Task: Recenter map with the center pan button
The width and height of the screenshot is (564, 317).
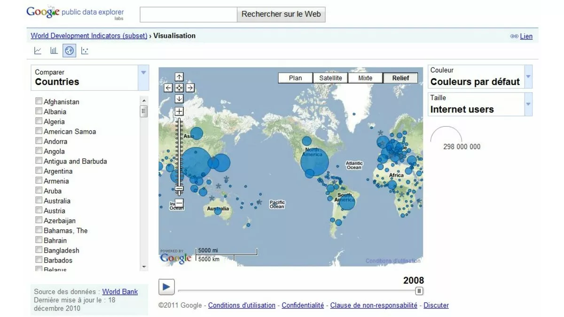Action: click(x=179, y=88)
